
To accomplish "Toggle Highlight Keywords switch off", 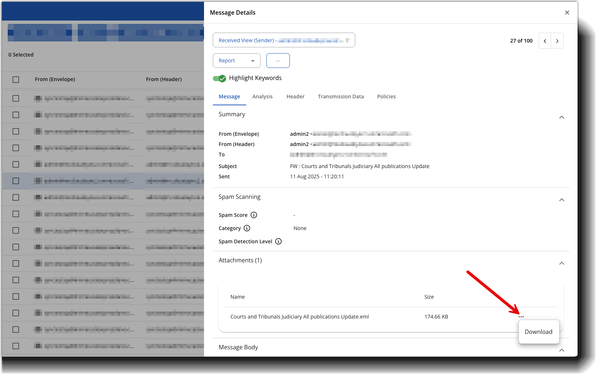I will 219,78.
